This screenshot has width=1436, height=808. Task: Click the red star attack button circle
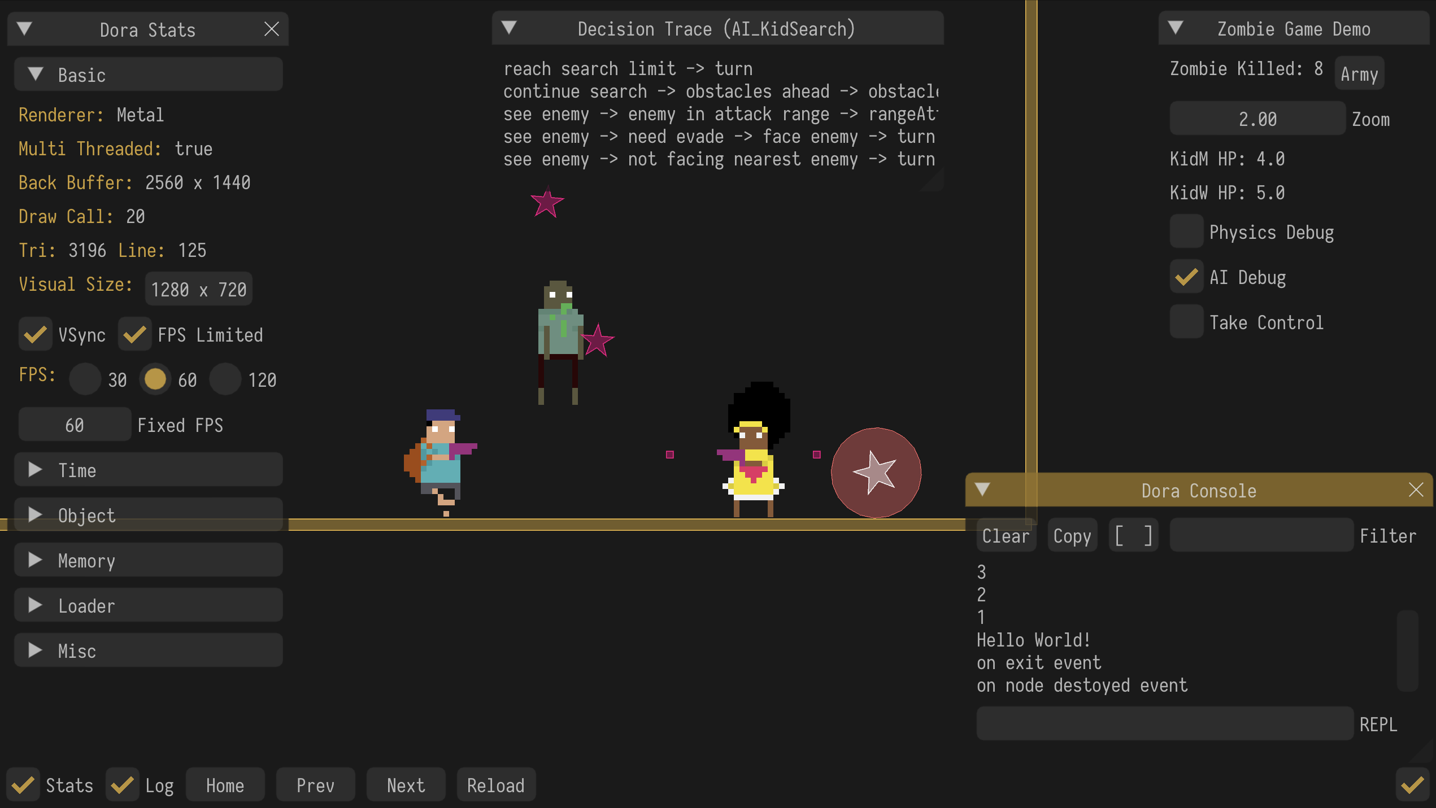point(876,473)
